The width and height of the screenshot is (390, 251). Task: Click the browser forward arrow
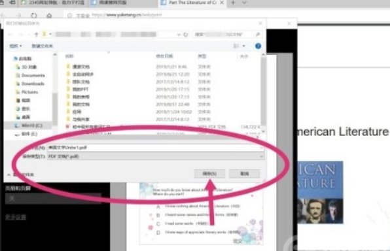click(18, 16)
